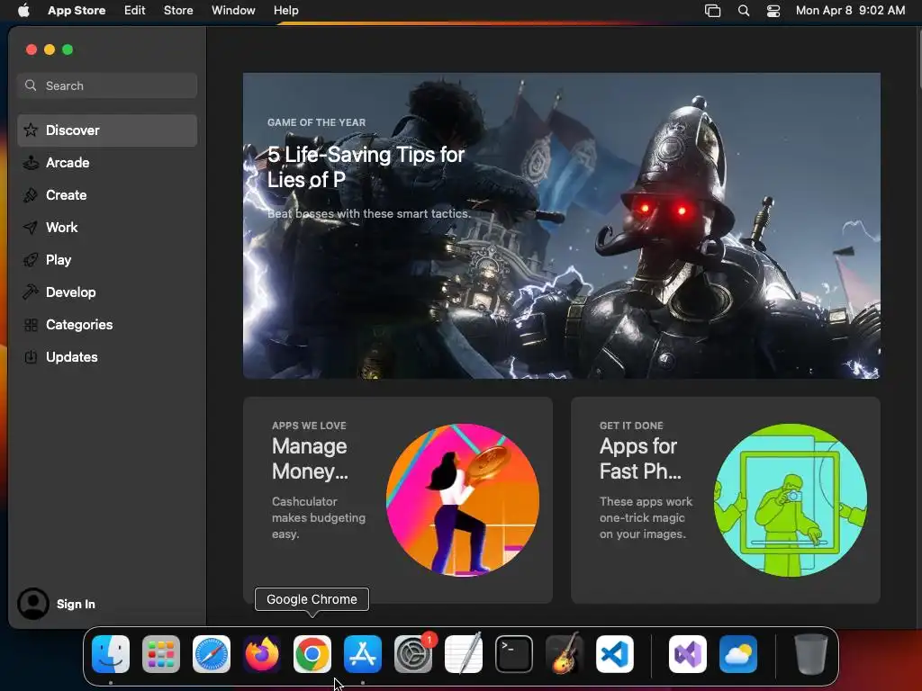Open Spotlight search in menu bar

click(x=744, y=11)
